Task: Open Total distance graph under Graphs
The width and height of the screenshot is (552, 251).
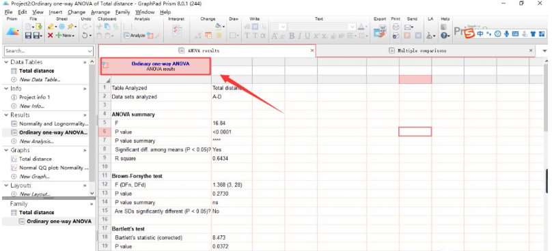Action: 36,159
